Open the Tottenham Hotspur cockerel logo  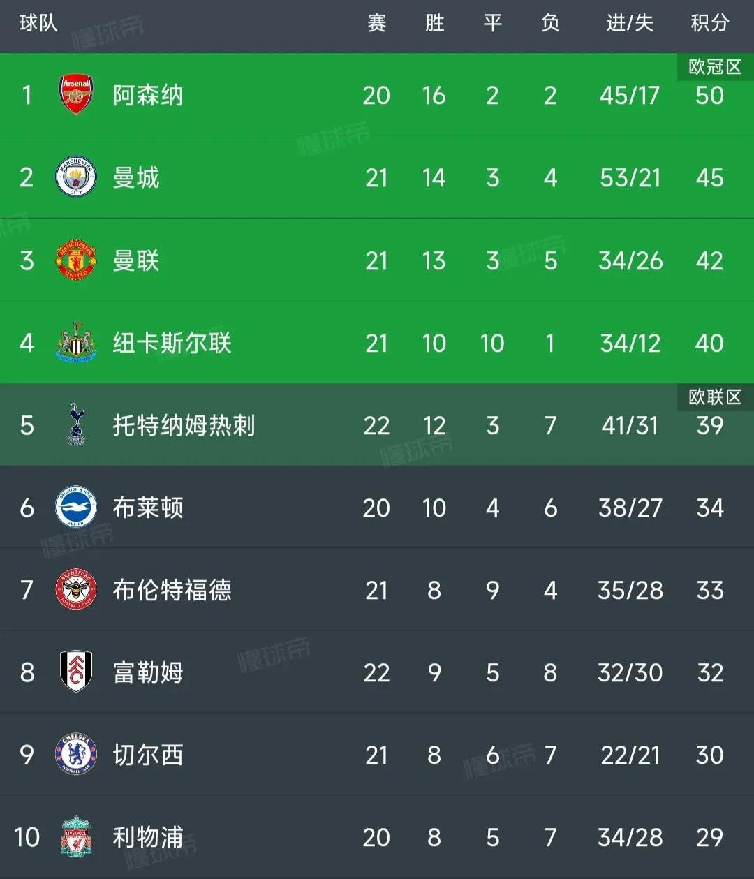click(x=76, y=424)
